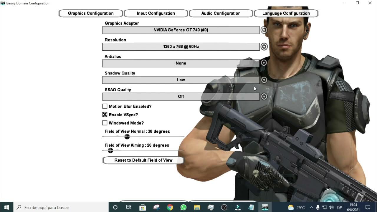Screen dimensions: 377x212
Task: Expand the Graphics Adapter dropdown arrow
Action: (264, 30)
